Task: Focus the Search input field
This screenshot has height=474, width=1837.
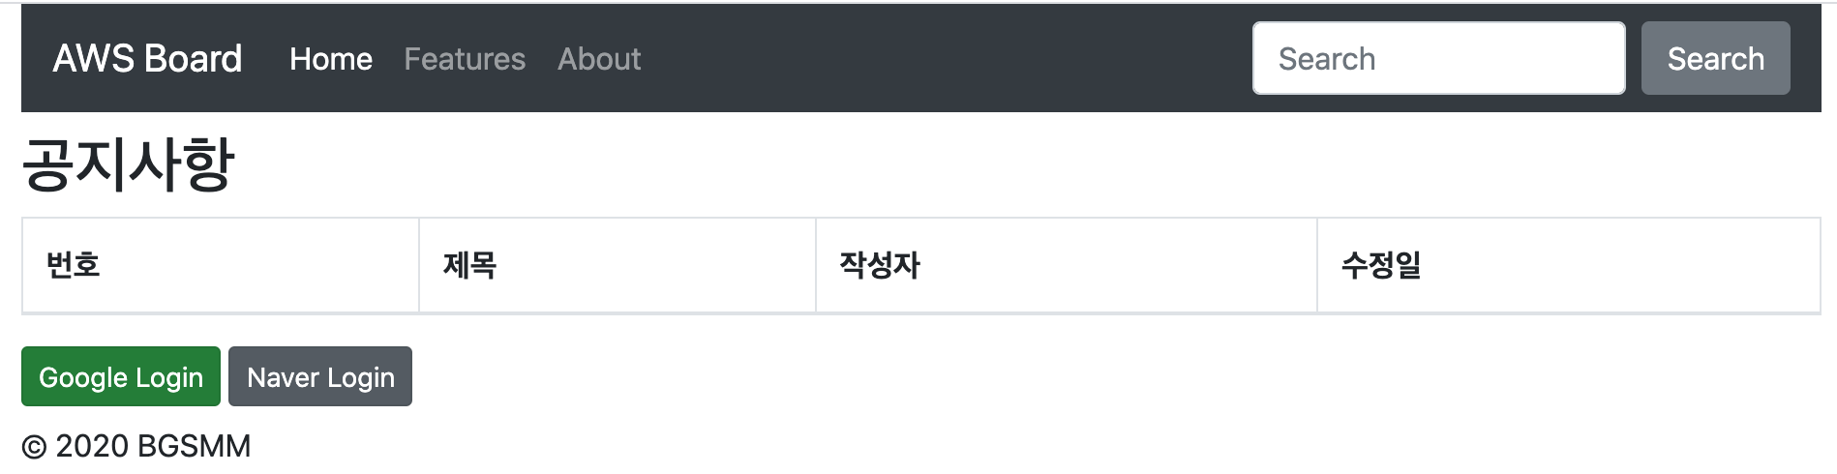Action: click(x=1438, y=59)
